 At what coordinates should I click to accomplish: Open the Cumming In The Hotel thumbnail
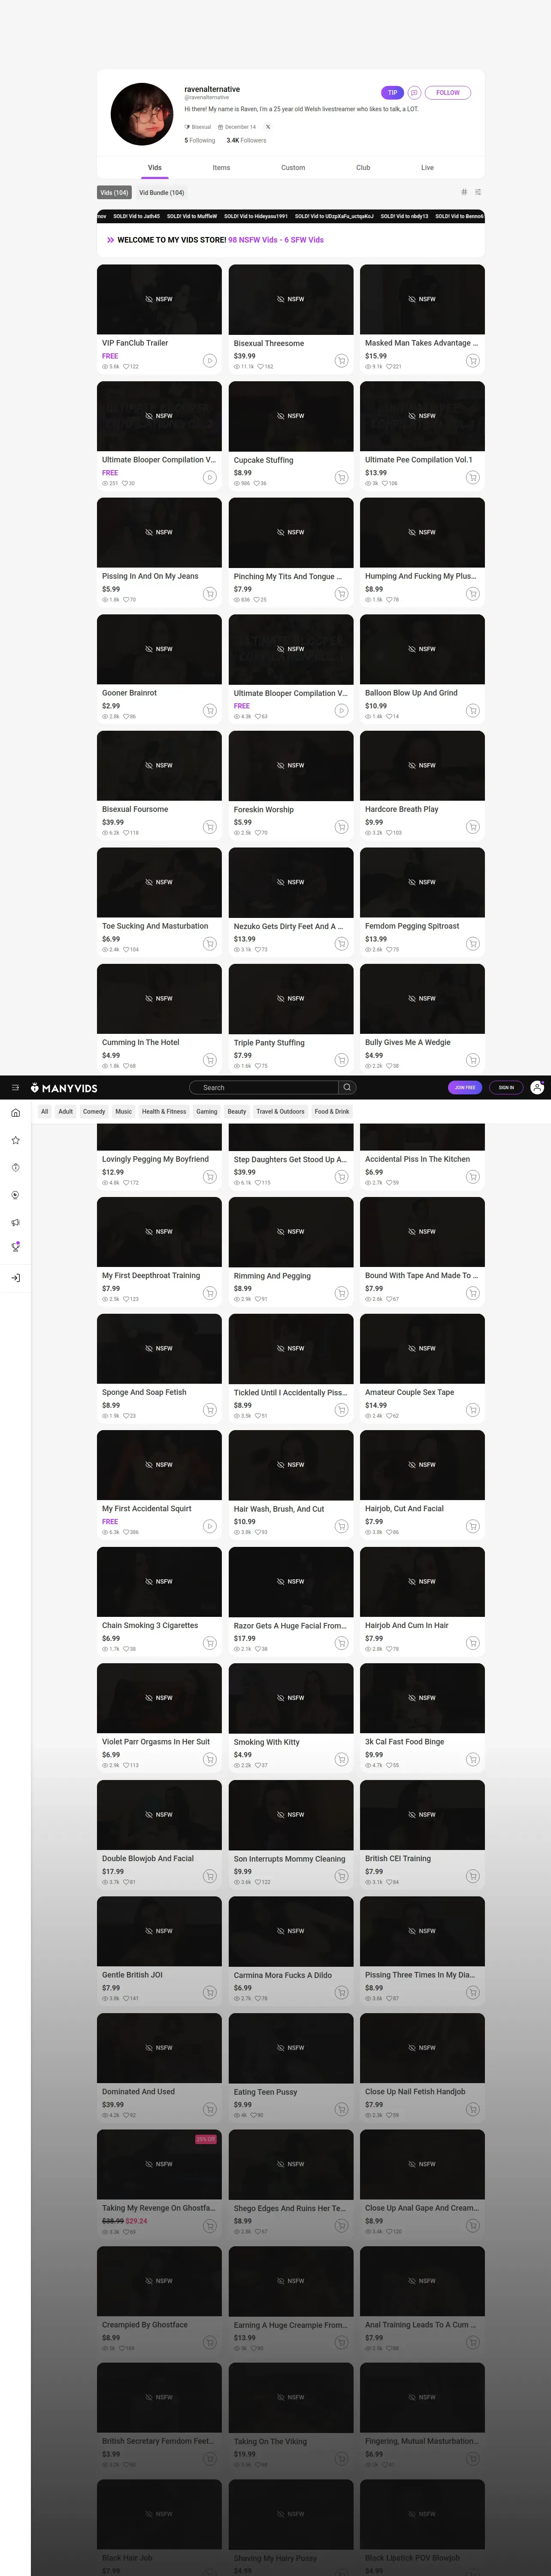159,998
